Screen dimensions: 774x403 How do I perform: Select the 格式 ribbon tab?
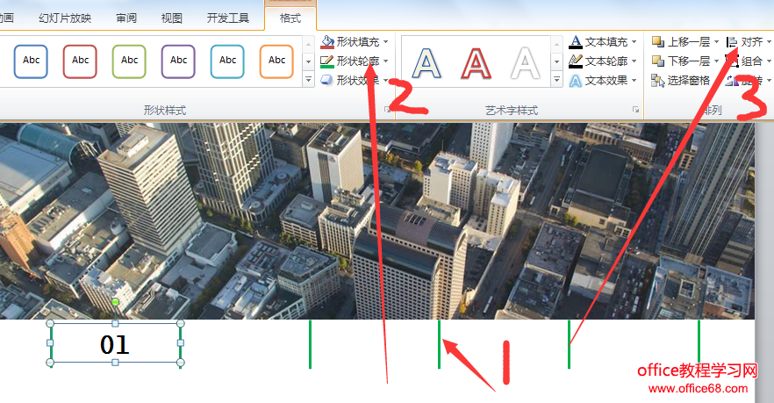pyautogui.click(x=290, y=18)
